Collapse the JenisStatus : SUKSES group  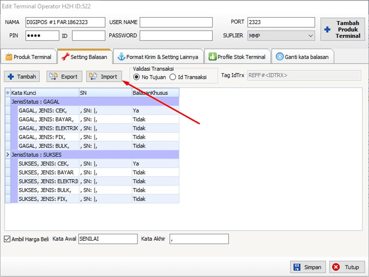(x=8, y=155)
